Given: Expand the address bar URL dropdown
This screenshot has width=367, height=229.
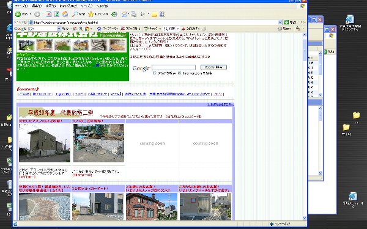Looking at the screenshot, I should tap(280, 22).
